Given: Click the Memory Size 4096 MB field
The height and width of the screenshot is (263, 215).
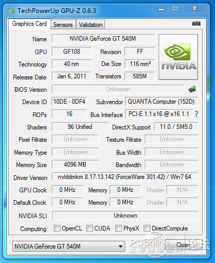Looking at the screenshot, I should (75, 165).
